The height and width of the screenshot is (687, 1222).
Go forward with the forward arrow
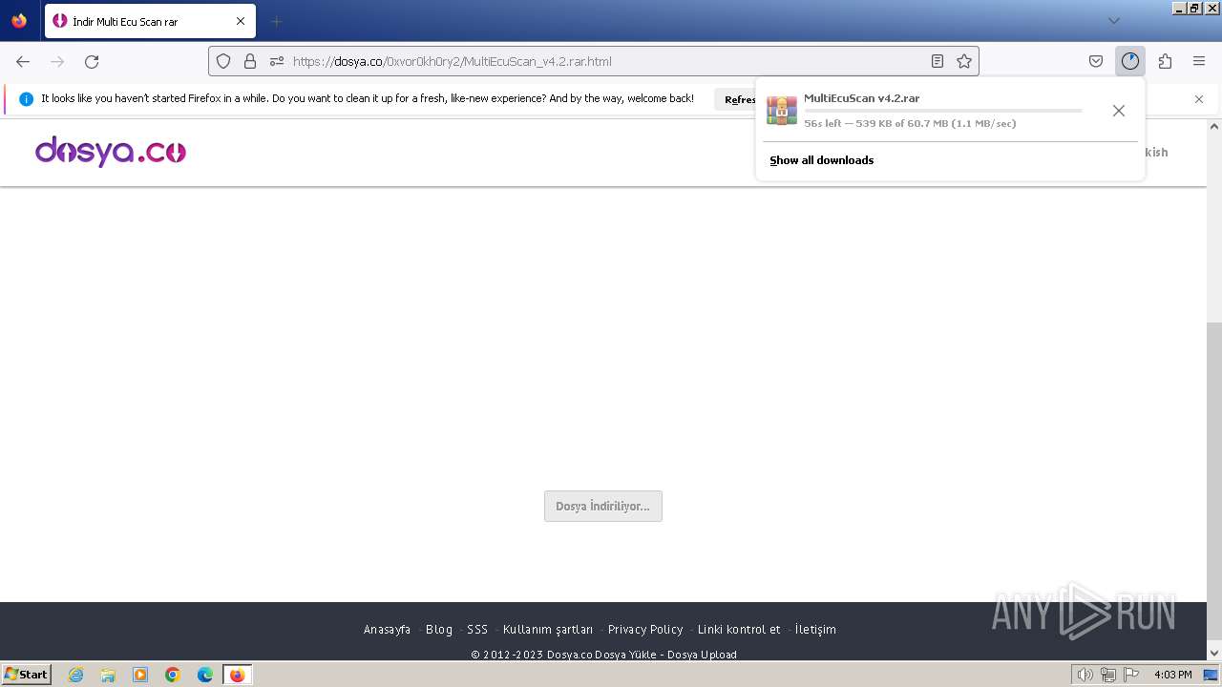pyautogui.click(x=57, y=61)
